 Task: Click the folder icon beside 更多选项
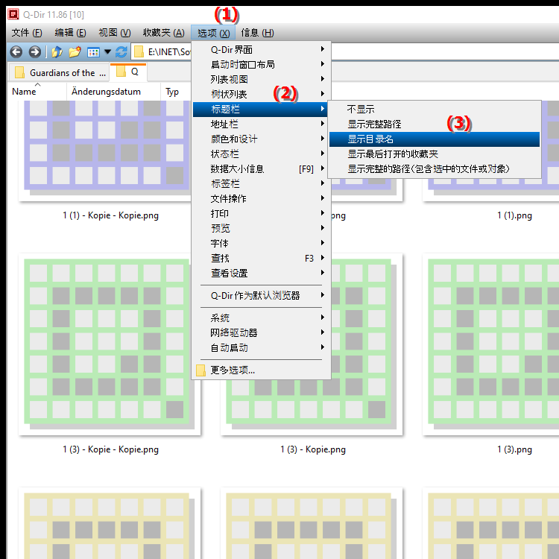200,370
